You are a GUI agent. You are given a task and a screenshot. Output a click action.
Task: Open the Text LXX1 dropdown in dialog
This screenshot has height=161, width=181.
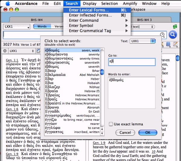click(x=142, y=41)
